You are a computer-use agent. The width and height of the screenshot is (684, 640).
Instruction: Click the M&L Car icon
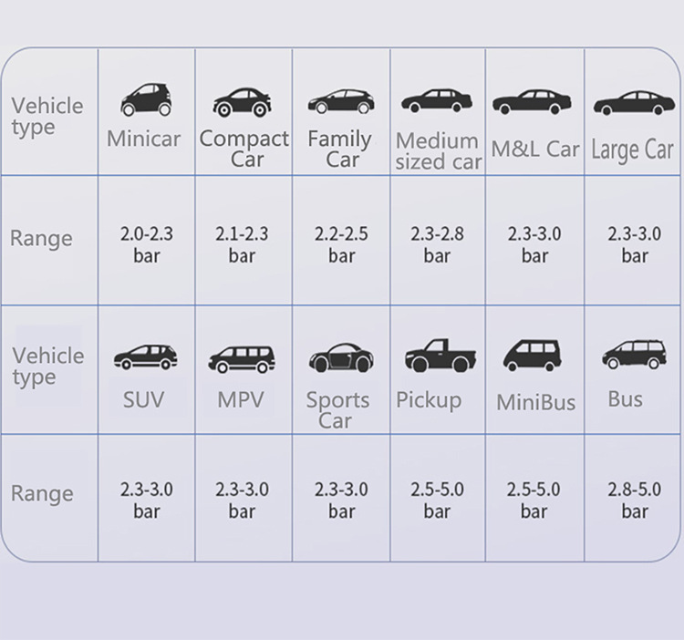tap(532, 101)
